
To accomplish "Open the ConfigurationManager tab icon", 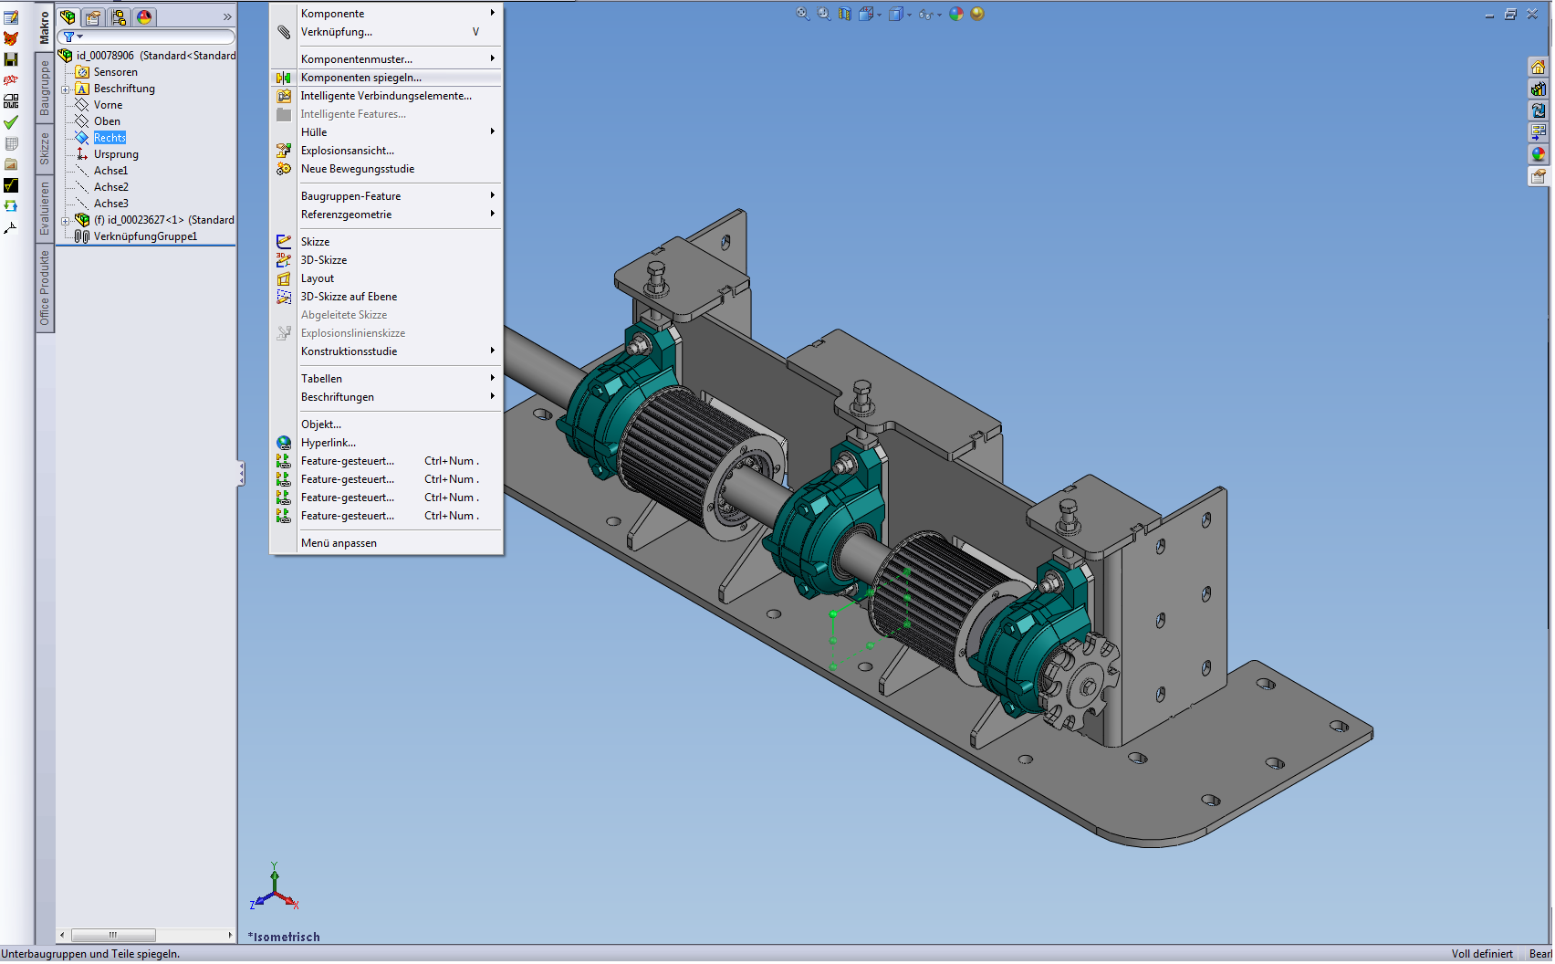I will 119,17.
